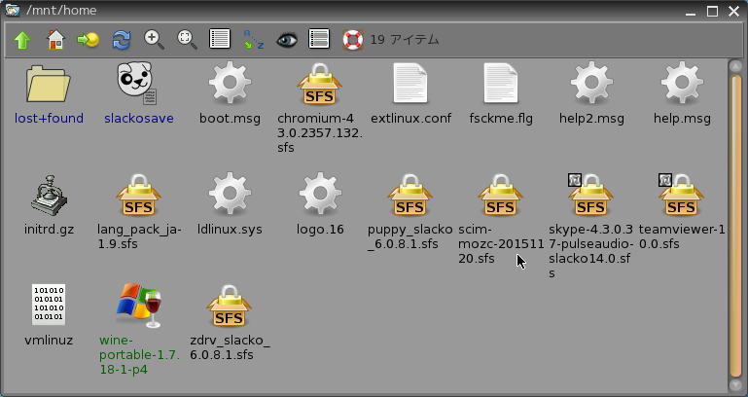748x397 pixels.
Task: Click the 'lost+found' filename label
Action: click(x=49, y=119)
